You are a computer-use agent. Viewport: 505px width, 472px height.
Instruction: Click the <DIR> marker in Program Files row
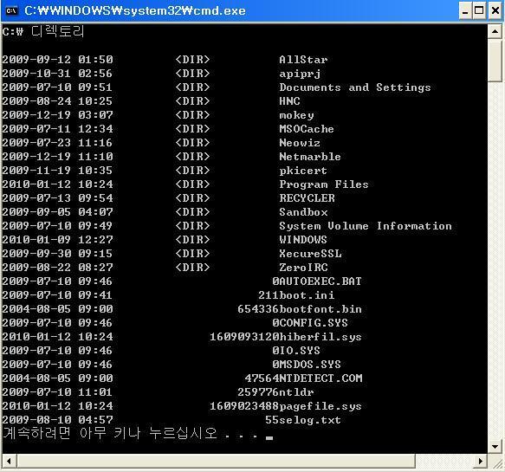tap(192, 184)
